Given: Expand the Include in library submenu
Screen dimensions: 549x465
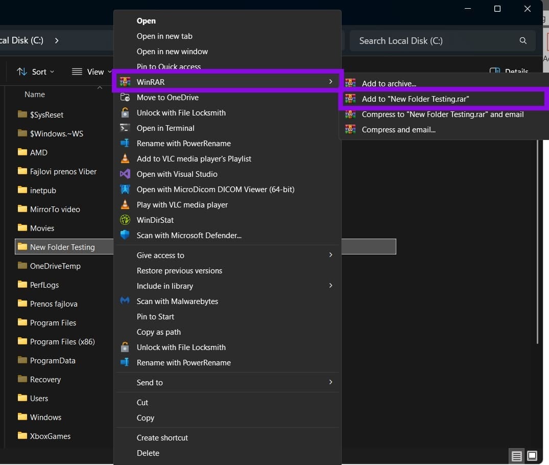Looking at the screenshot, I should coord(228,286).
